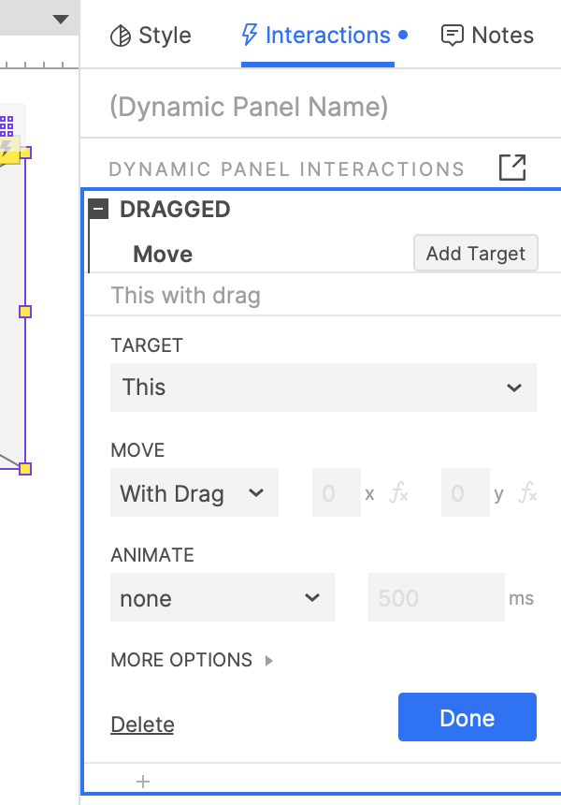Collapse the DRAGGED event with minus icon
The width and height of the screenshot is (561, 805).
click(99, 209)
